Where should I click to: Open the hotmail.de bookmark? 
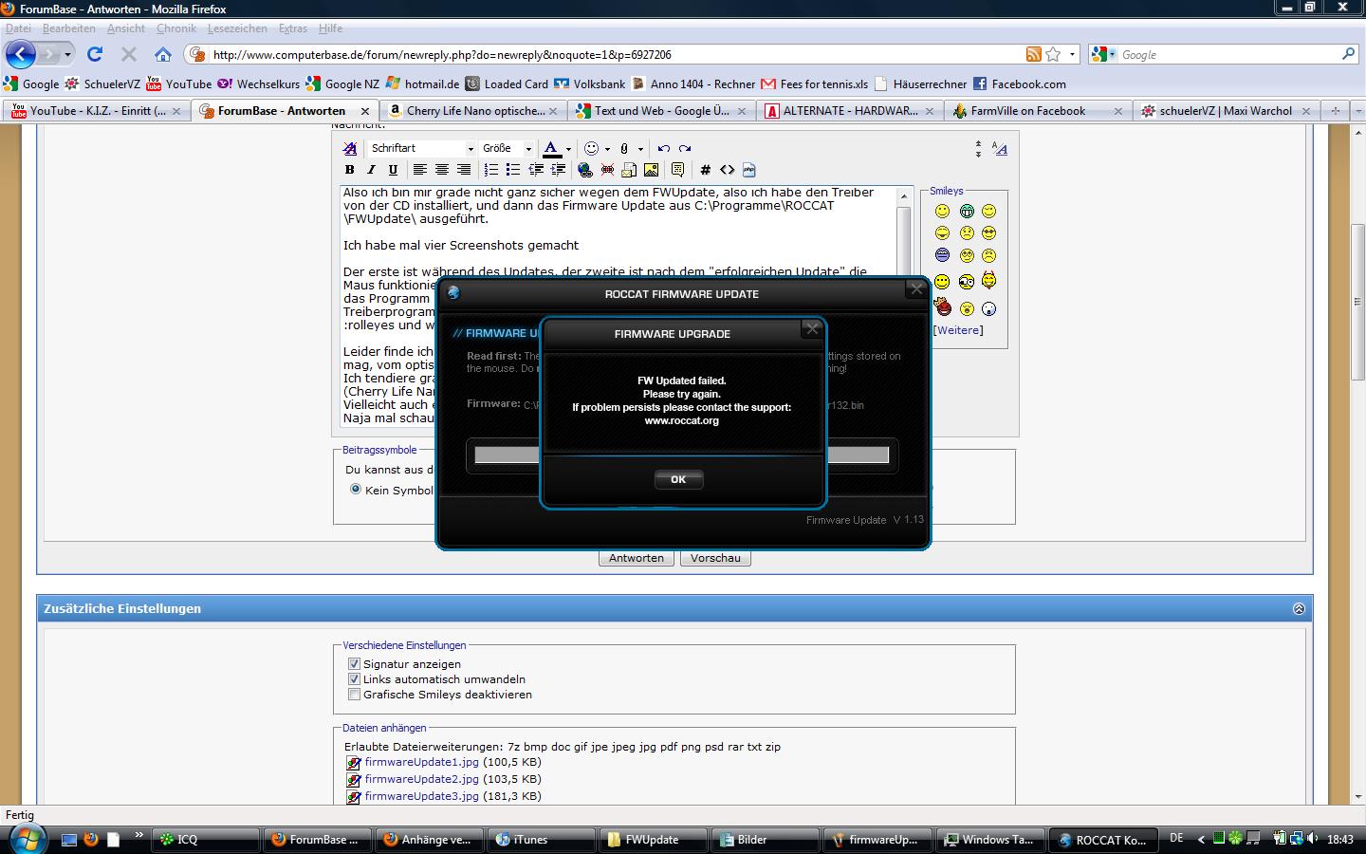pyautogui.click(x=422, y=84)
